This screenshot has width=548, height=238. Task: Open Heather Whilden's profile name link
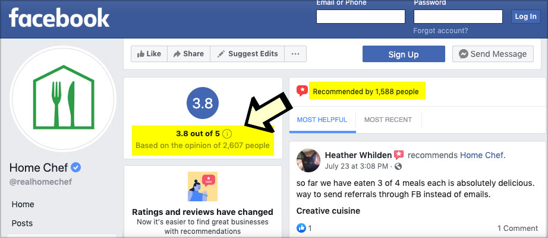coord(358,155)
